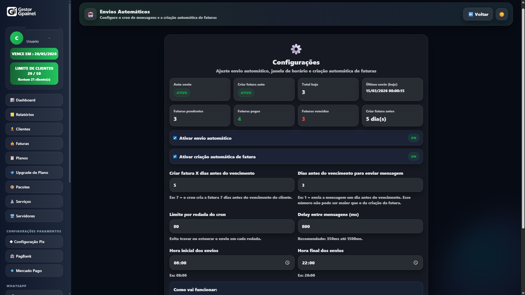Image resolution: width=525 pixels, height=295 pixels.
Task: Select the Relatórios sidebar icon
Action: coord(12,115)
